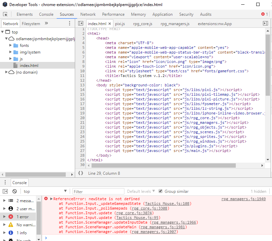Expand the fonts folder arrow
Image resolution: width=272 pixels, height=241 pixels.
pos(10,45)
